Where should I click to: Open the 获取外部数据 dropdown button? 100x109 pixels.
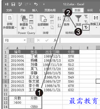point(10,22)
